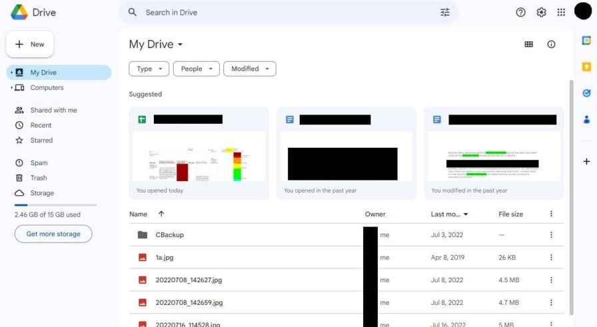Switch to grid layout view

pyautogui.click(x=528, y=44)
